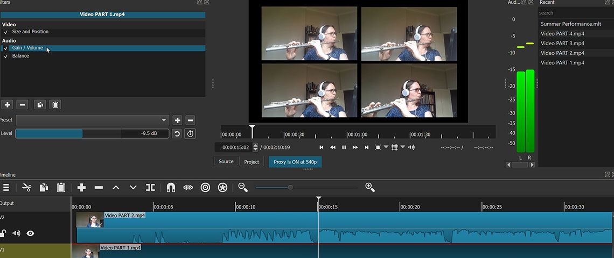Open grid options dropdown arrow in player
This screenshot has width=614, height=258.
pos(402,147)
